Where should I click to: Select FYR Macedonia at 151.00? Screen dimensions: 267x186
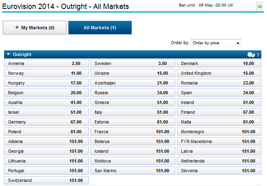tap(219, 142)
